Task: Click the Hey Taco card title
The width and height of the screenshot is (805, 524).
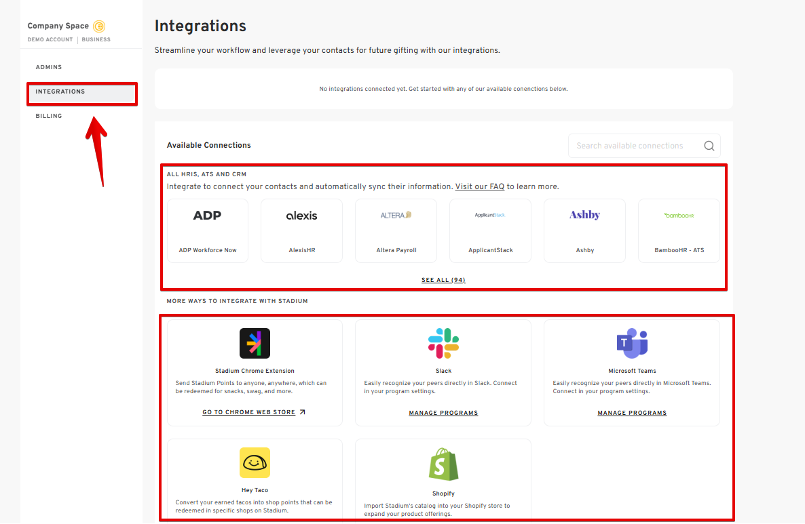Action: point(255,491)
